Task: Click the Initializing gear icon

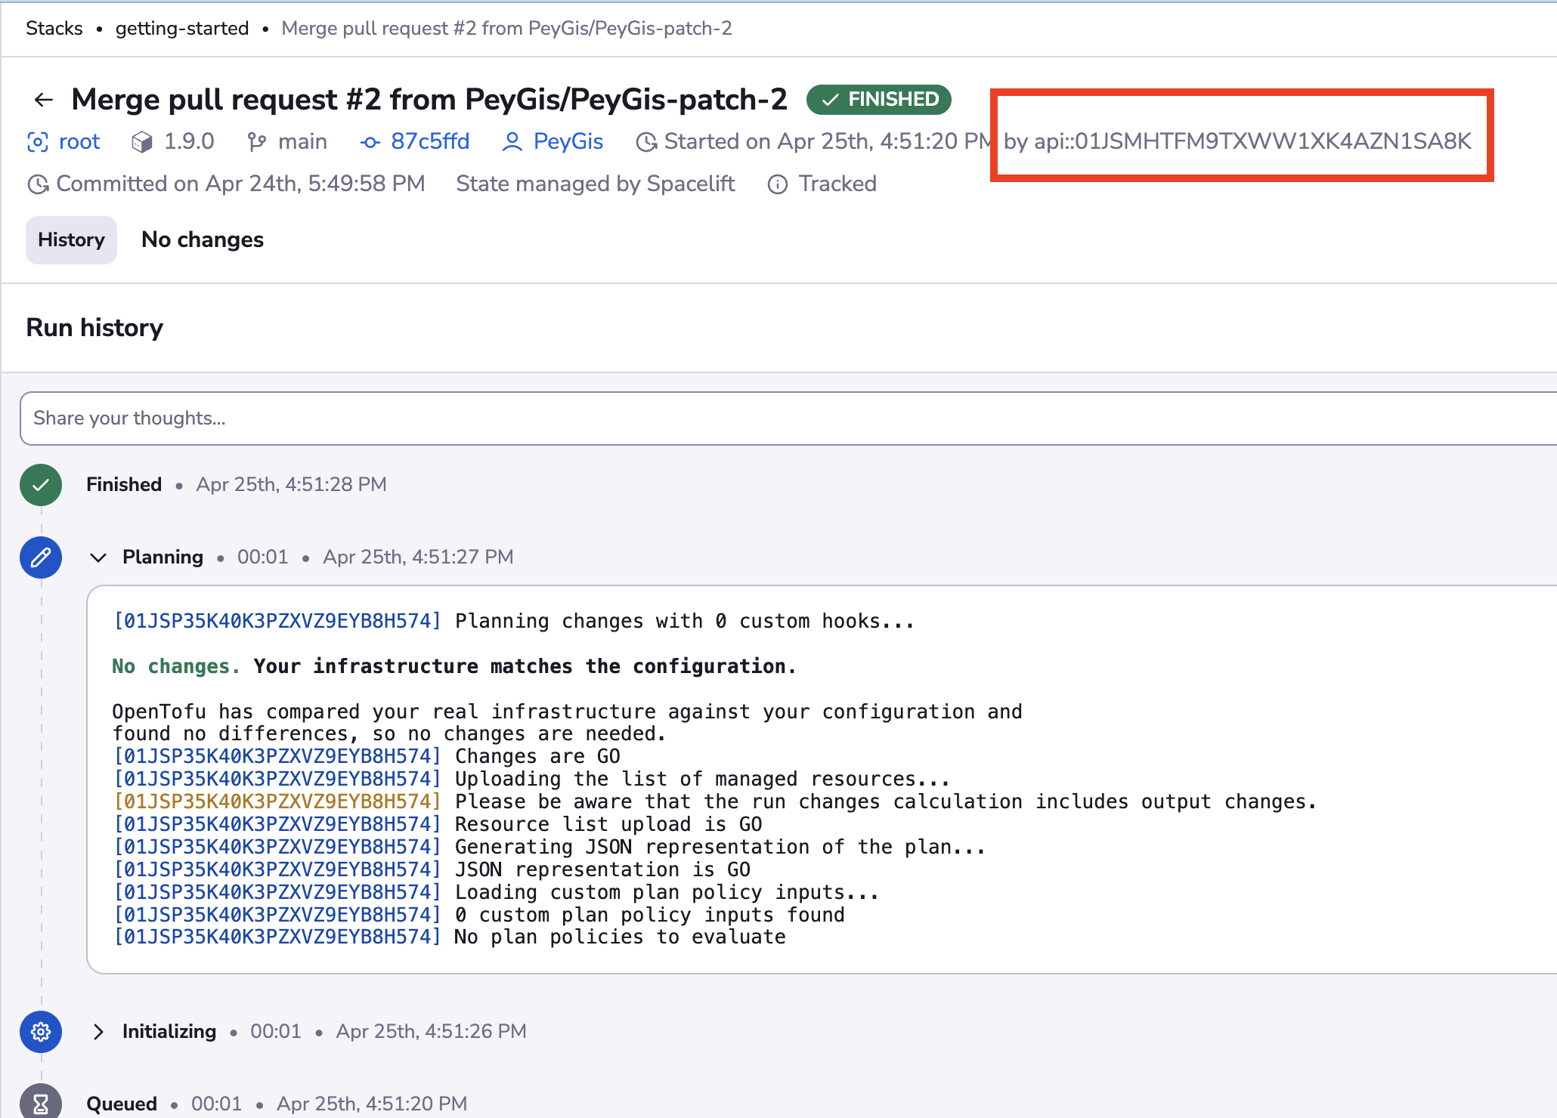Action: pos(41,1032)
